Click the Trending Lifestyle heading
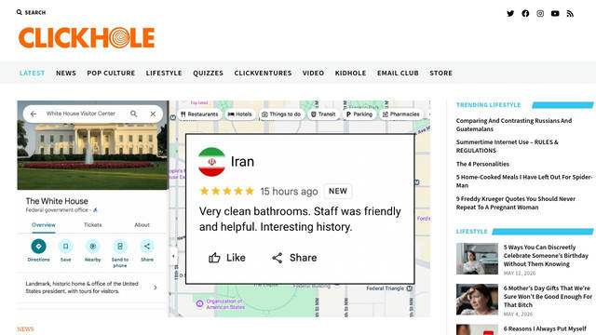 (x=488, y=105)
